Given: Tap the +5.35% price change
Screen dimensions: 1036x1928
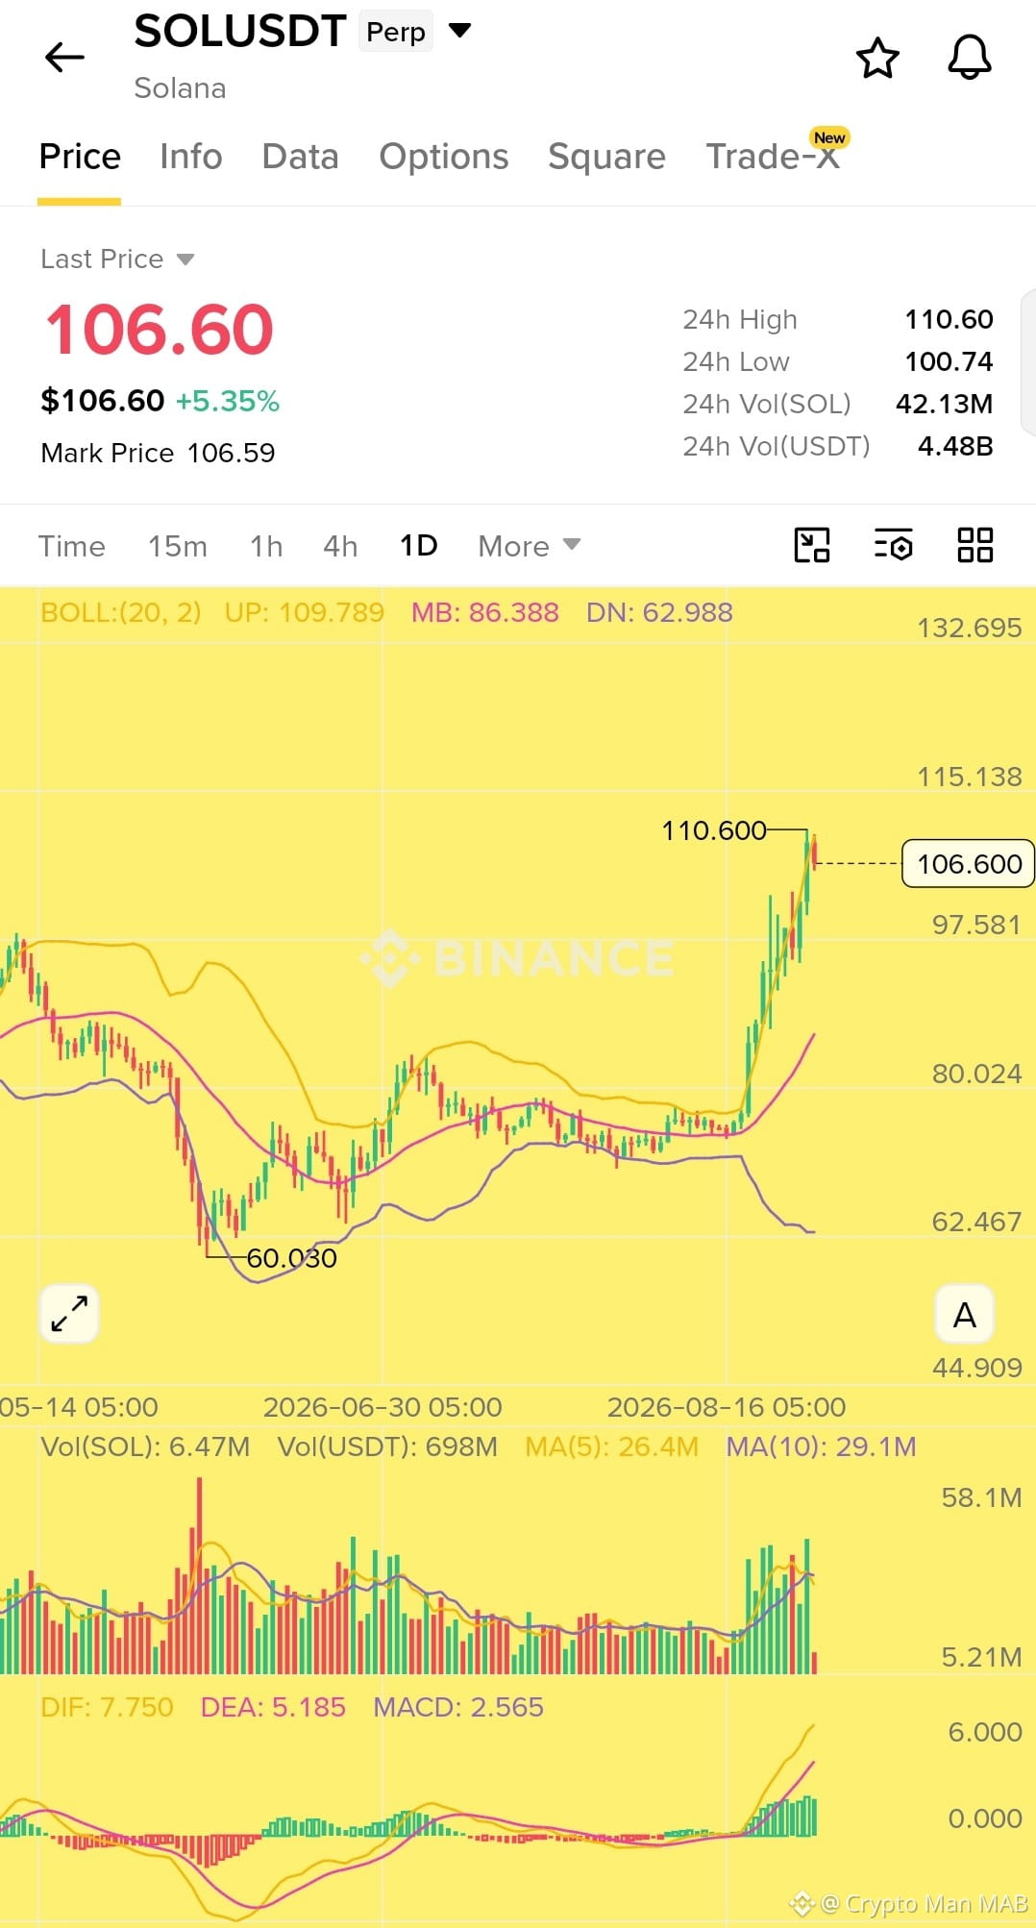Looking at the screenshot, I should pos(228,401).
